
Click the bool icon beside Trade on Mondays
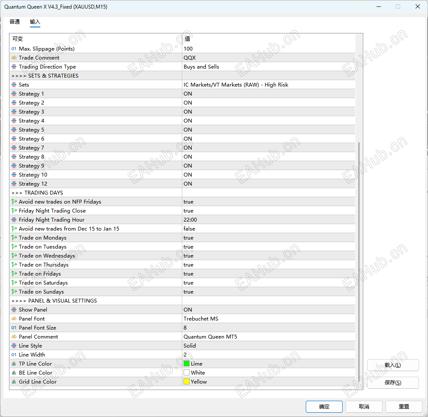[x=14, y=238]
